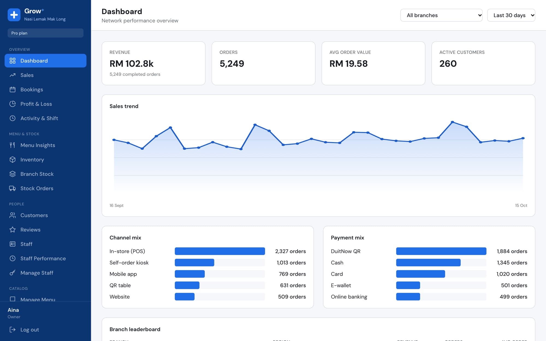Click the Branch Stock layers icon

pos(13,174)
